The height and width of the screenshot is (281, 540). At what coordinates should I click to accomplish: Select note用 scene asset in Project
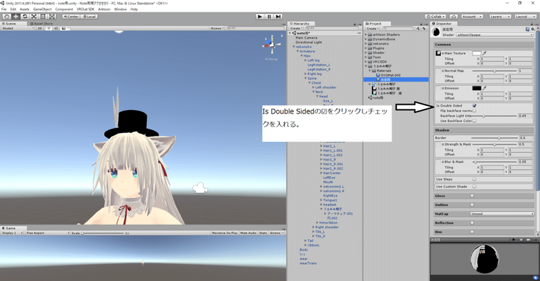(x=376, y=98)
